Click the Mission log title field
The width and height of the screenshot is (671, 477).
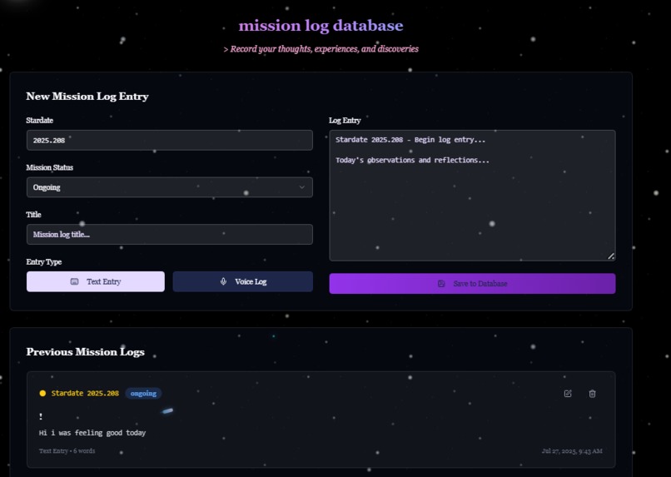tap(170, 235)
